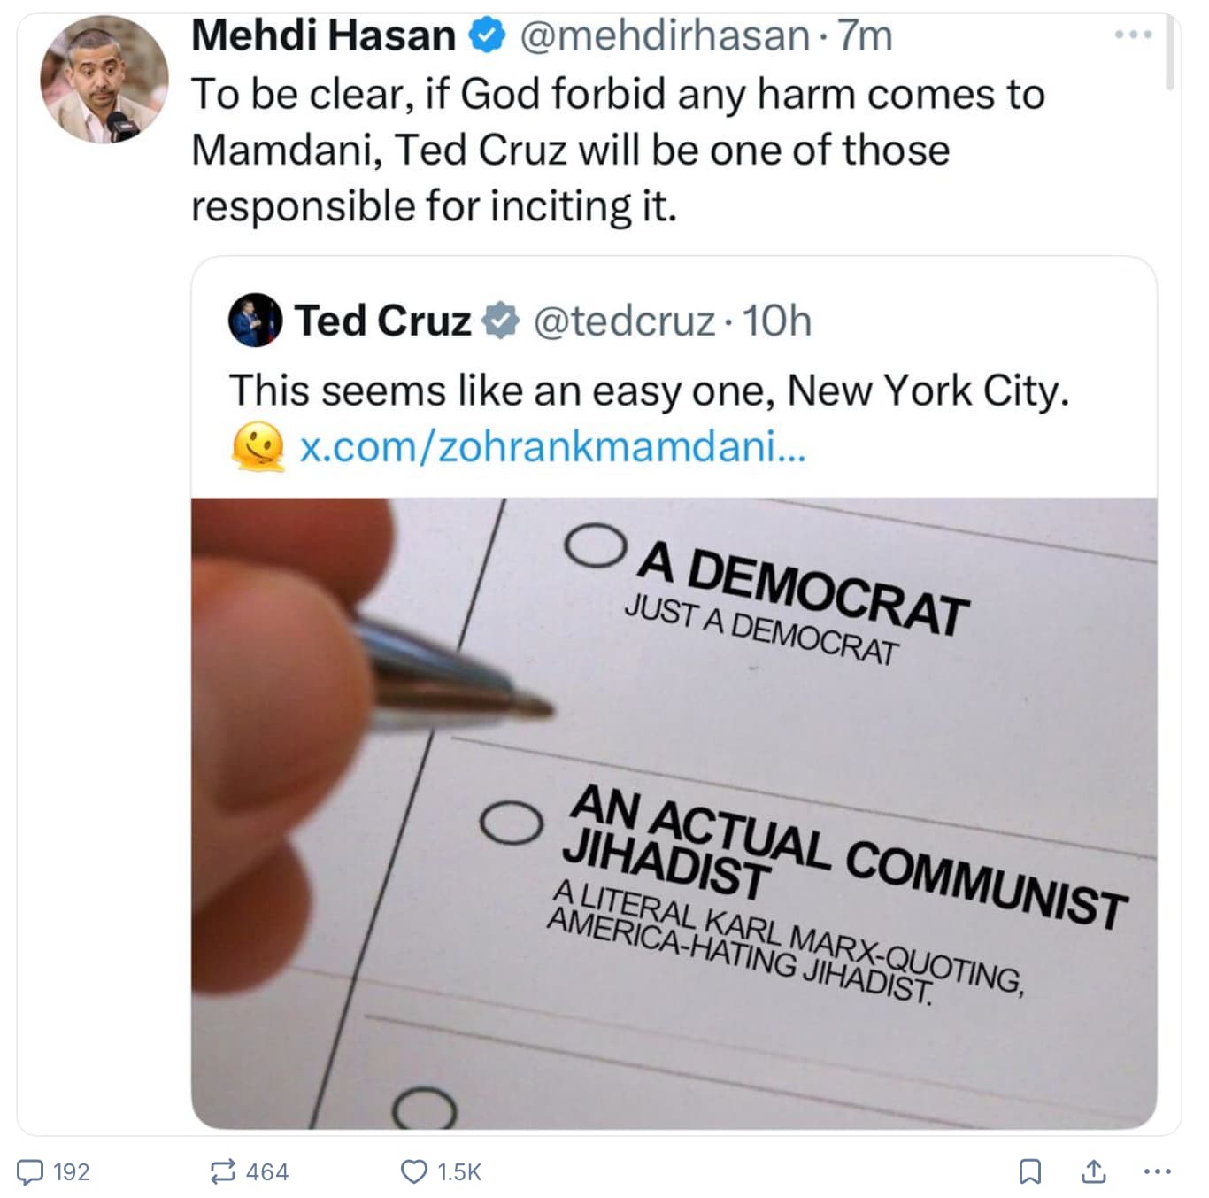Click the 10h quoted post timestamp

point(776,321)
